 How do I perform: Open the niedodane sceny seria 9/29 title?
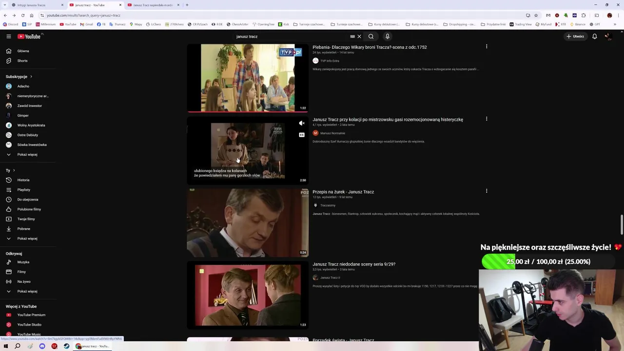pos(354,264)
